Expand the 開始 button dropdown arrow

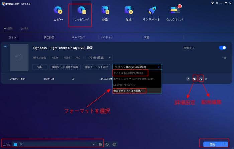tap(225, 144)
